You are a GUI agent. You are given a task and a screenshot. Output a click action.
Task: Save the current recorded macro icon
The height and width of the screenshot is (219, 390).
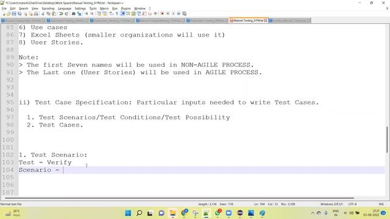click(x=184, y=13)
